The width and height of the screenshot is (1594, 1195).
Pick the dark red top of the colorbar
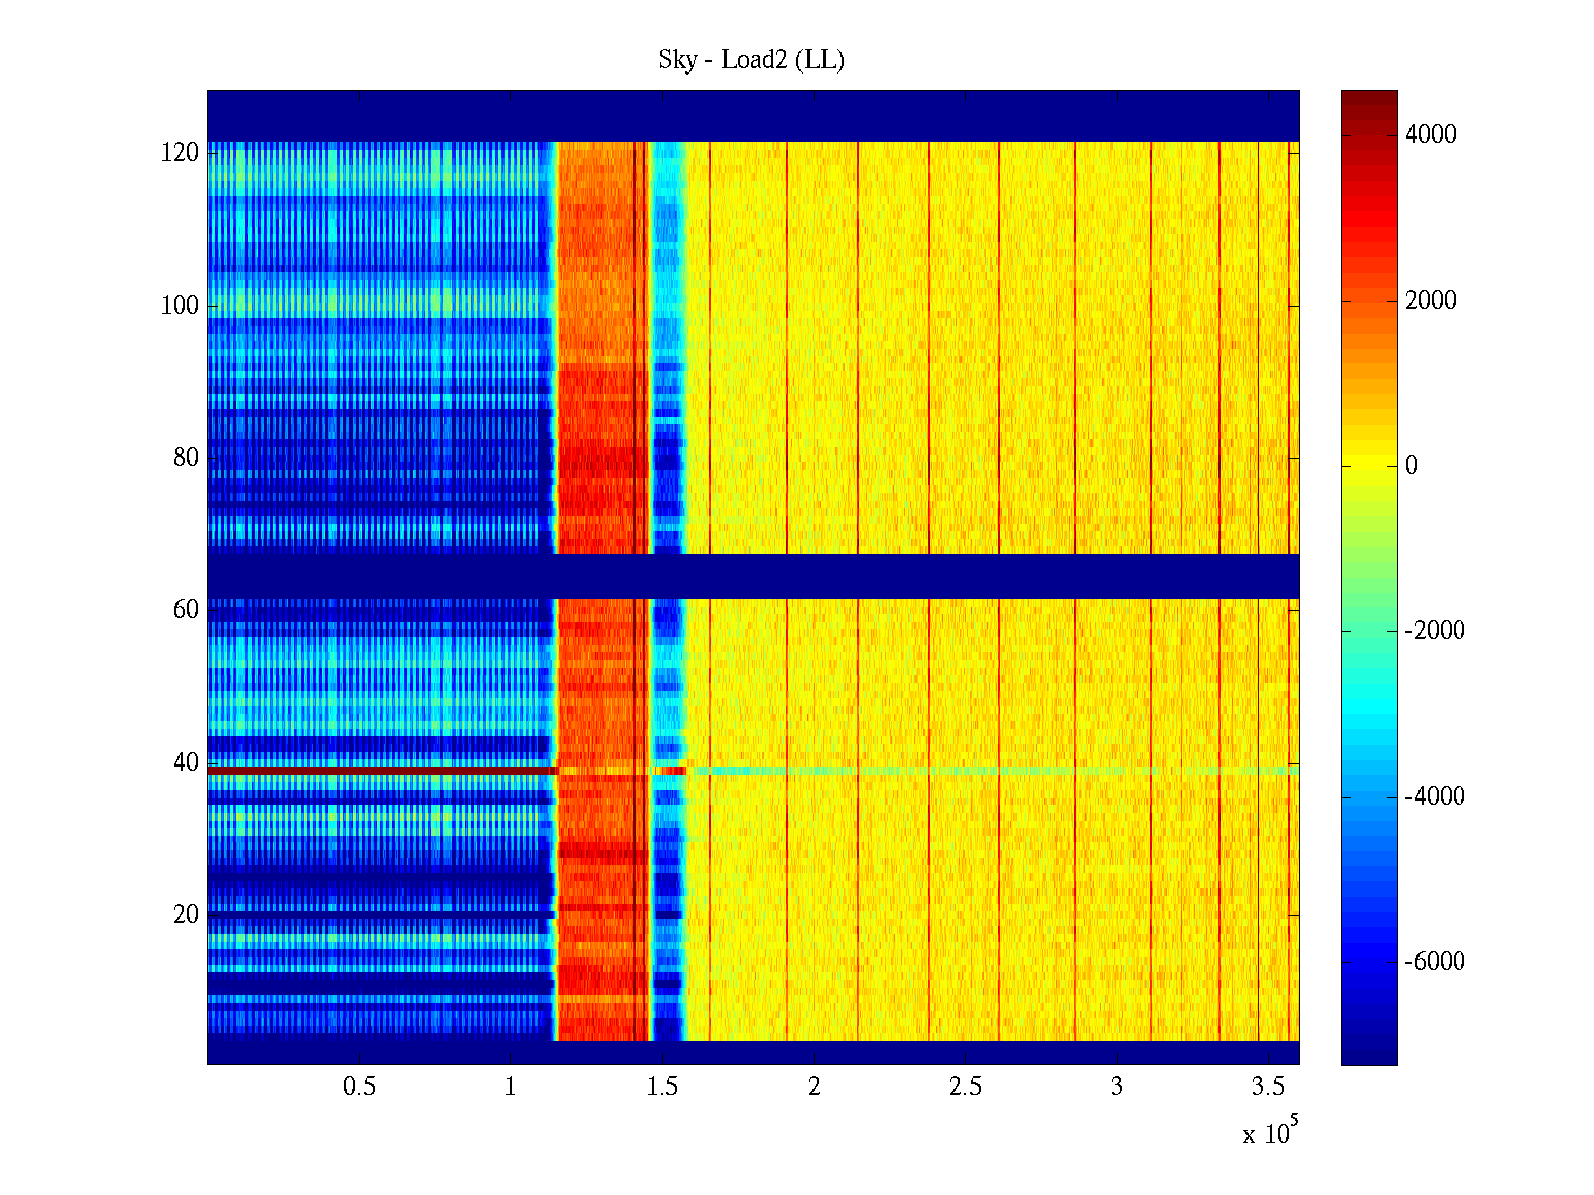point(1369,98)
